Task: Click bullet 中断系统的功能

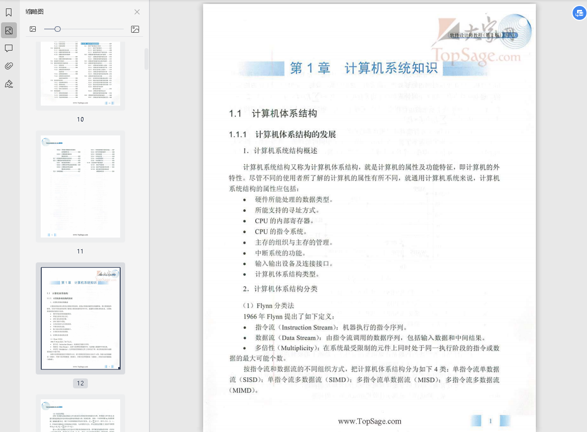Action: pos(281,253)
